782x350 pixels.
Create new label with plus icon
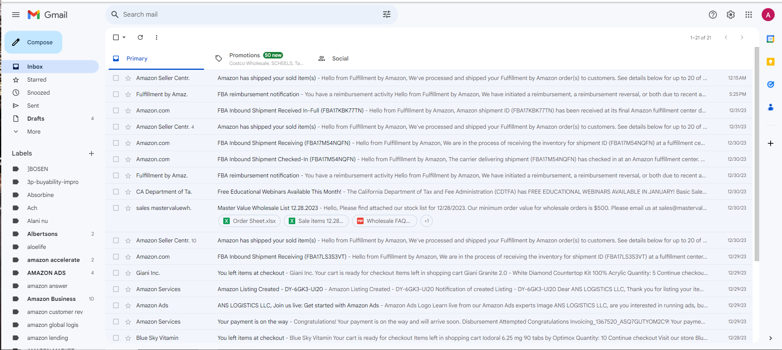point(91,153)
